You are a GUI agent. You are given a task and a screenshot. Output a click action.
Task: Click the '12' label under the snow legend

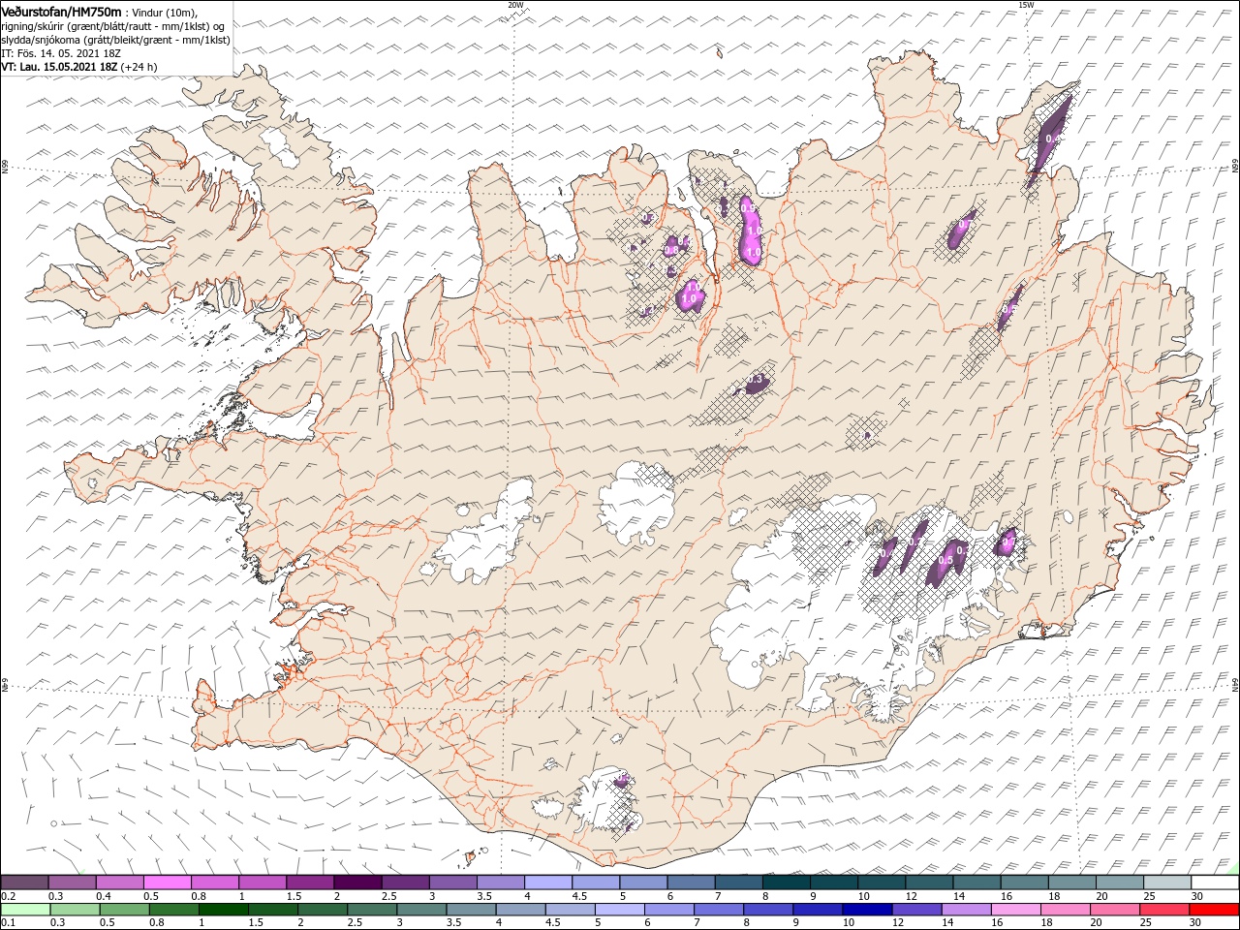click(x=912, y=896)
